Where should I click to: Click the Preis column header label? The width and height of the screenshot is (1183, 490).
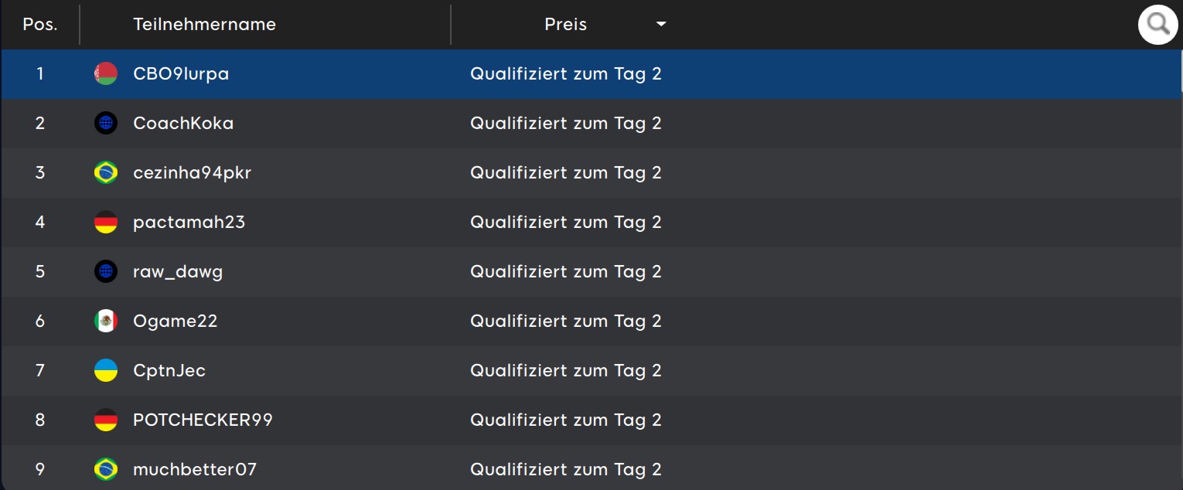click(x=565, y=25)
